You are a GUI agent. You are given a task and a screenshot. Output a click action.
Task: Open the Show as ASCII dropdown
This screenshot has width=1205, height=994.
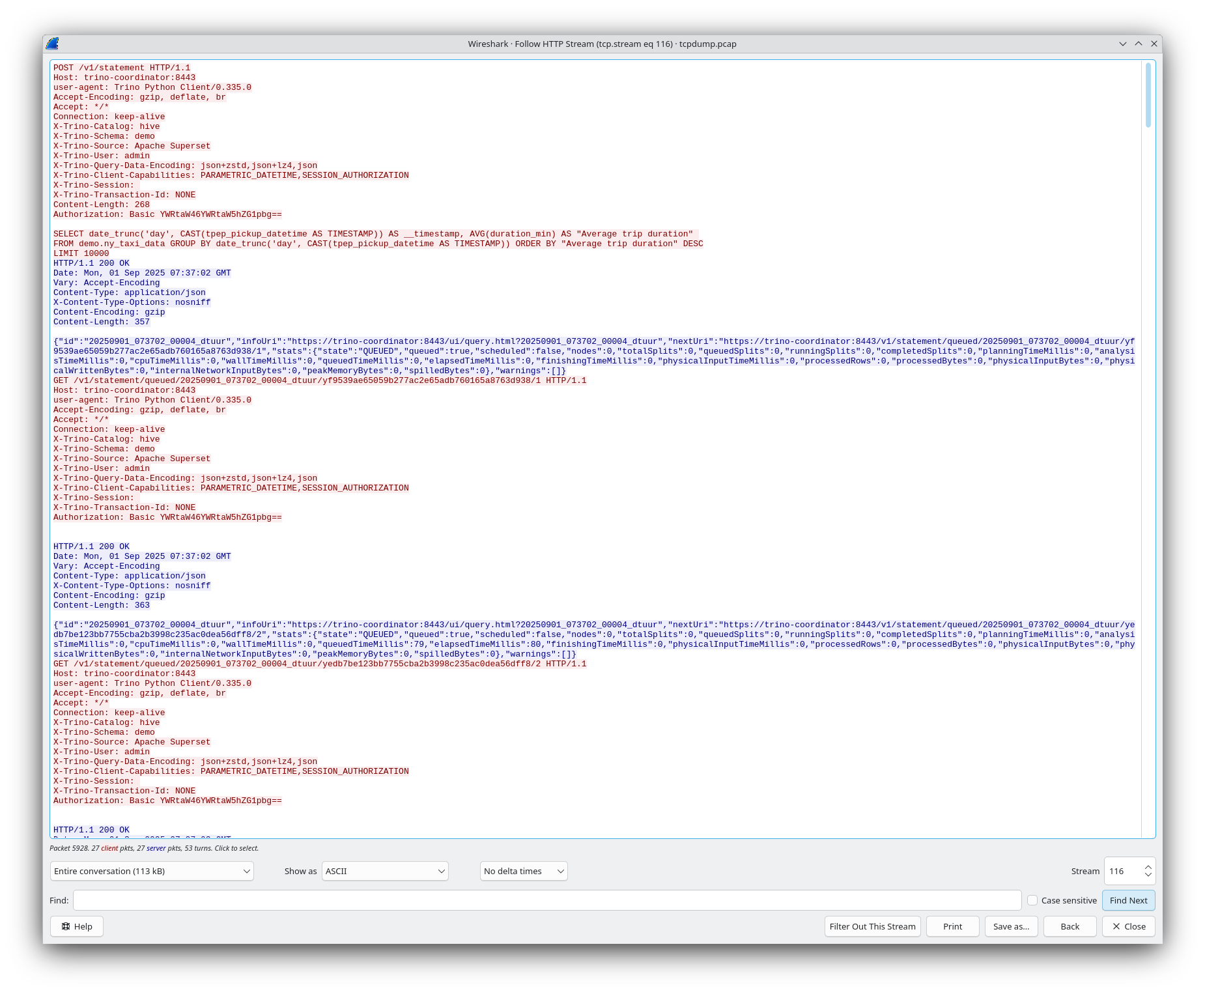tap(385, 871)
